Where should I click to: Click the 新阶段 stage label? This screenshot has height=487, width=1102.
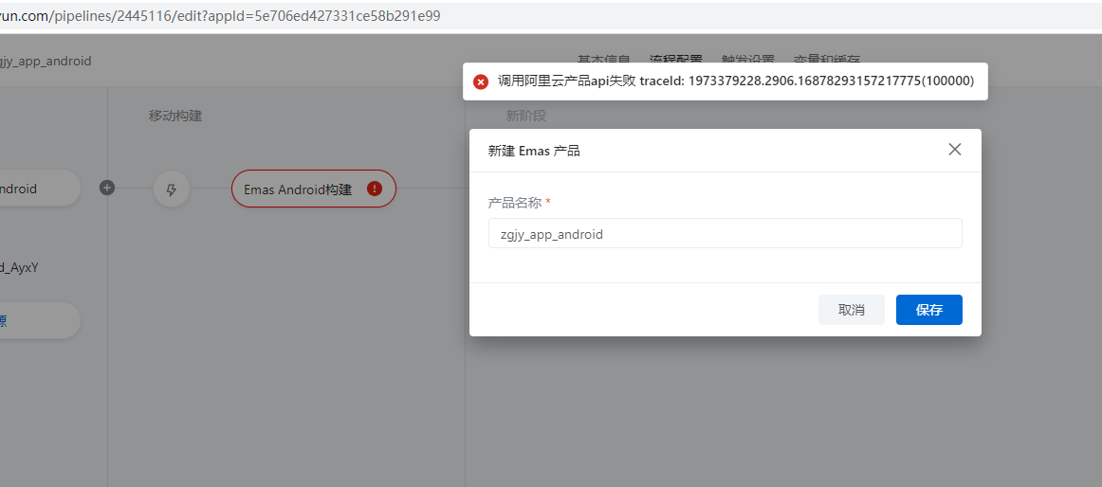coord(525,116)
